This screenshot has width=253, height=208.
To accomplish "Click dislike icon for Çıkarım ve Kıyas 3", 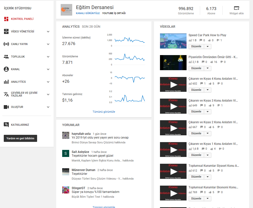I will (x=219, y=105).
